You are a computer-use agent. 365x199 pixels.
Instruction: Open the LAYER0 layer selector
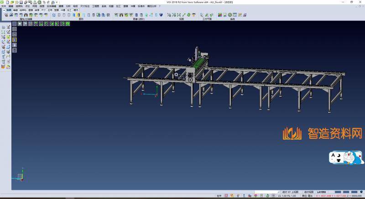click(x=322, y=192)
